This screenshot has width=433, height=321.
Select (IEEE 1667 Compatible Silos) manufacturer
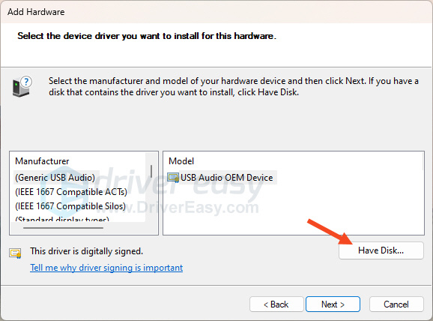pos(70,206)
